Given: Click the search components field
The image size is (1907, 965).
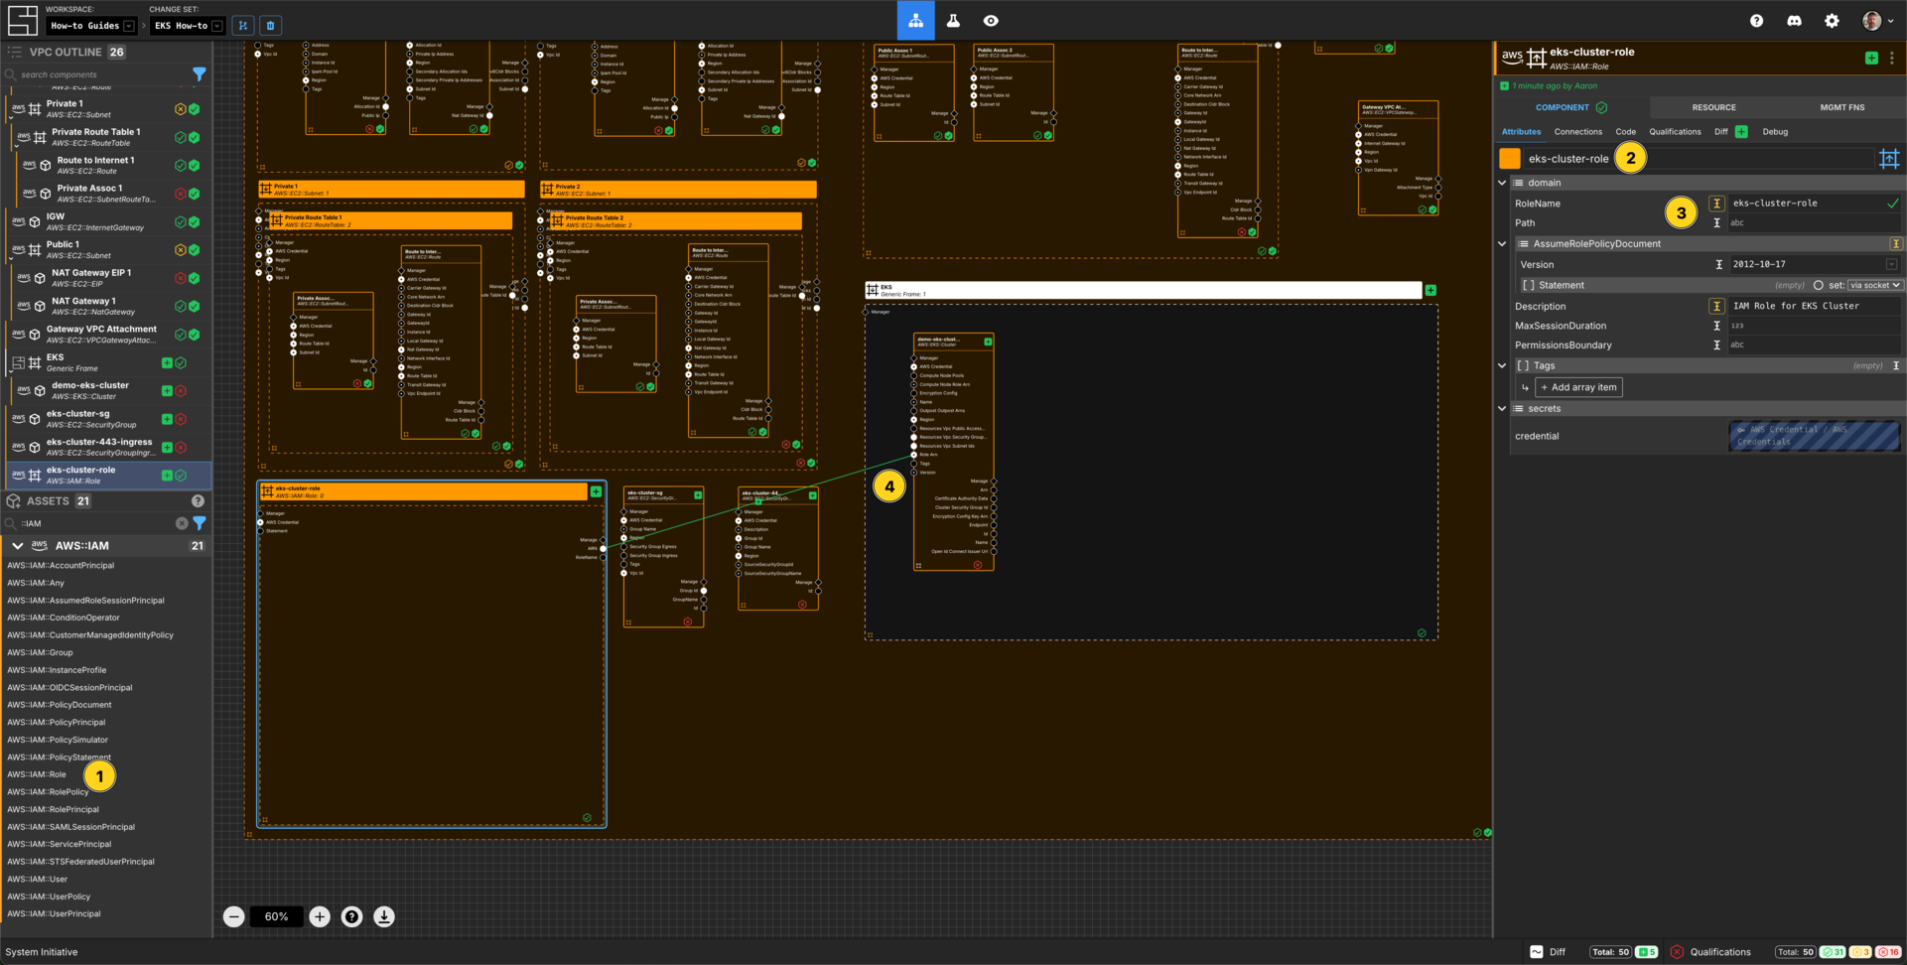Looking at the screenshot, I should 99,74.
